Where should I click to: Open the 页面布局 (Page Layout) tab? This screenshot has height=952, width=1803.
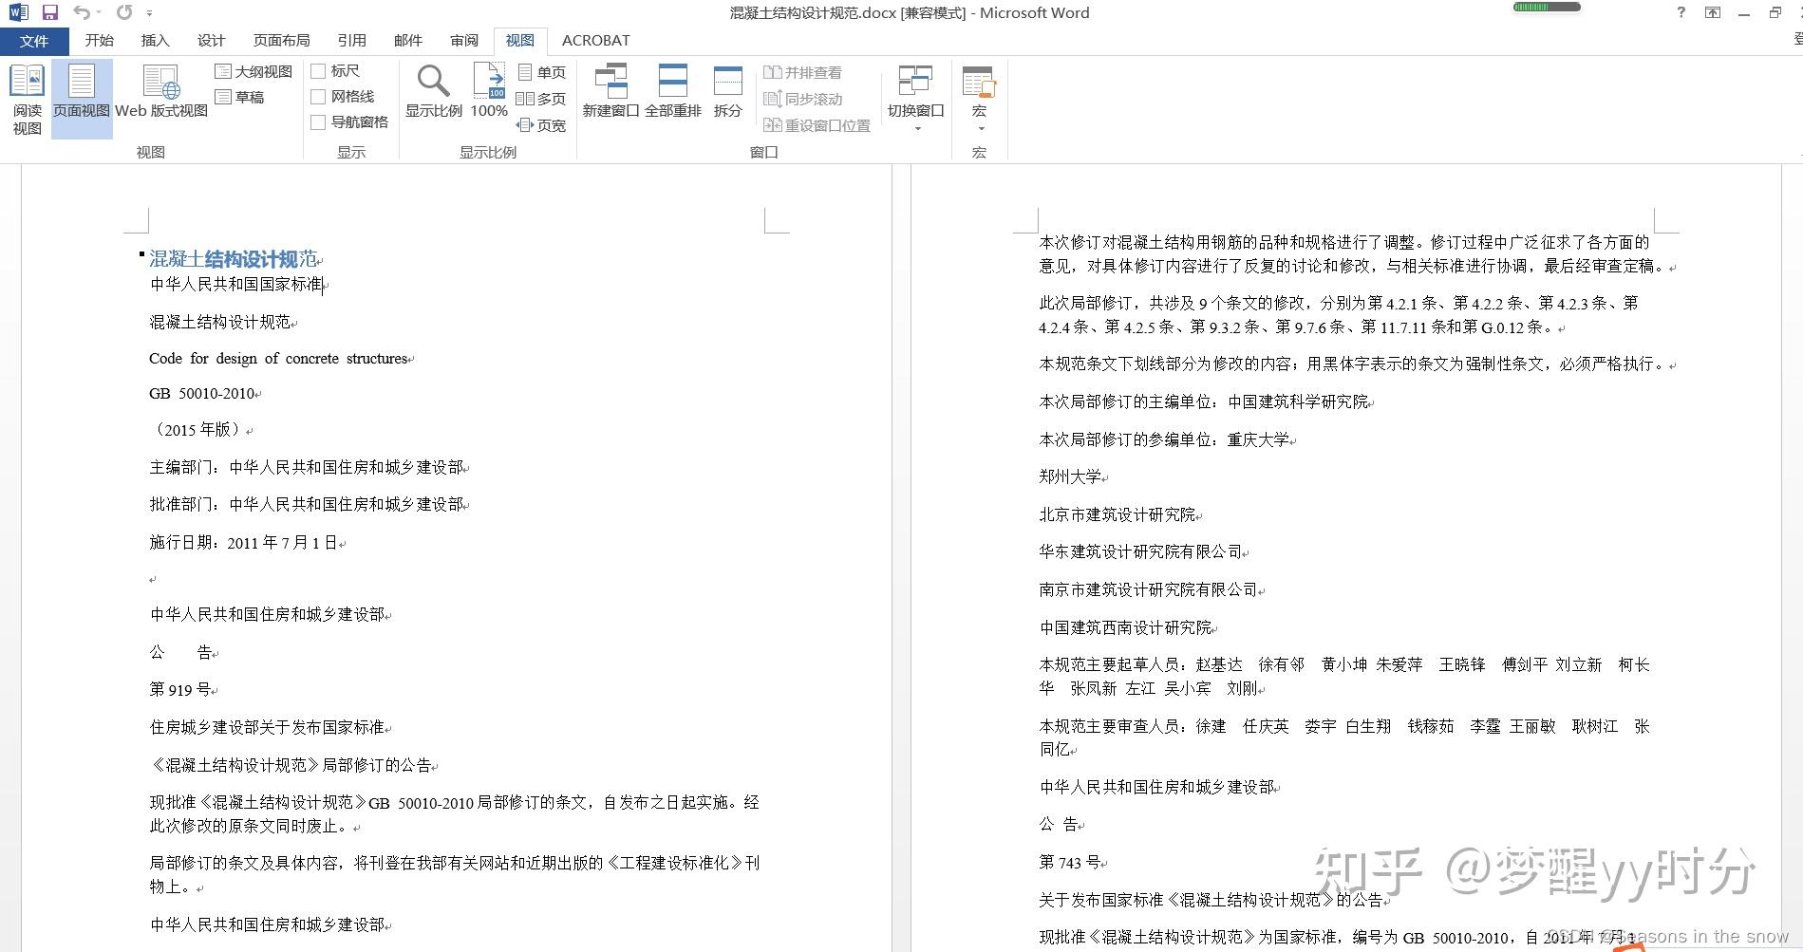click(x=281, y=41)
